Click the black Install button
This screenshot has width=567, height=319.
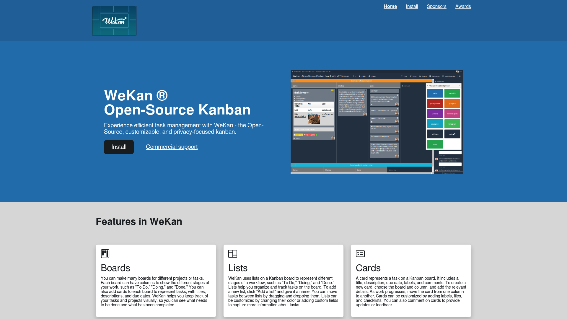(x=119, y=147)
